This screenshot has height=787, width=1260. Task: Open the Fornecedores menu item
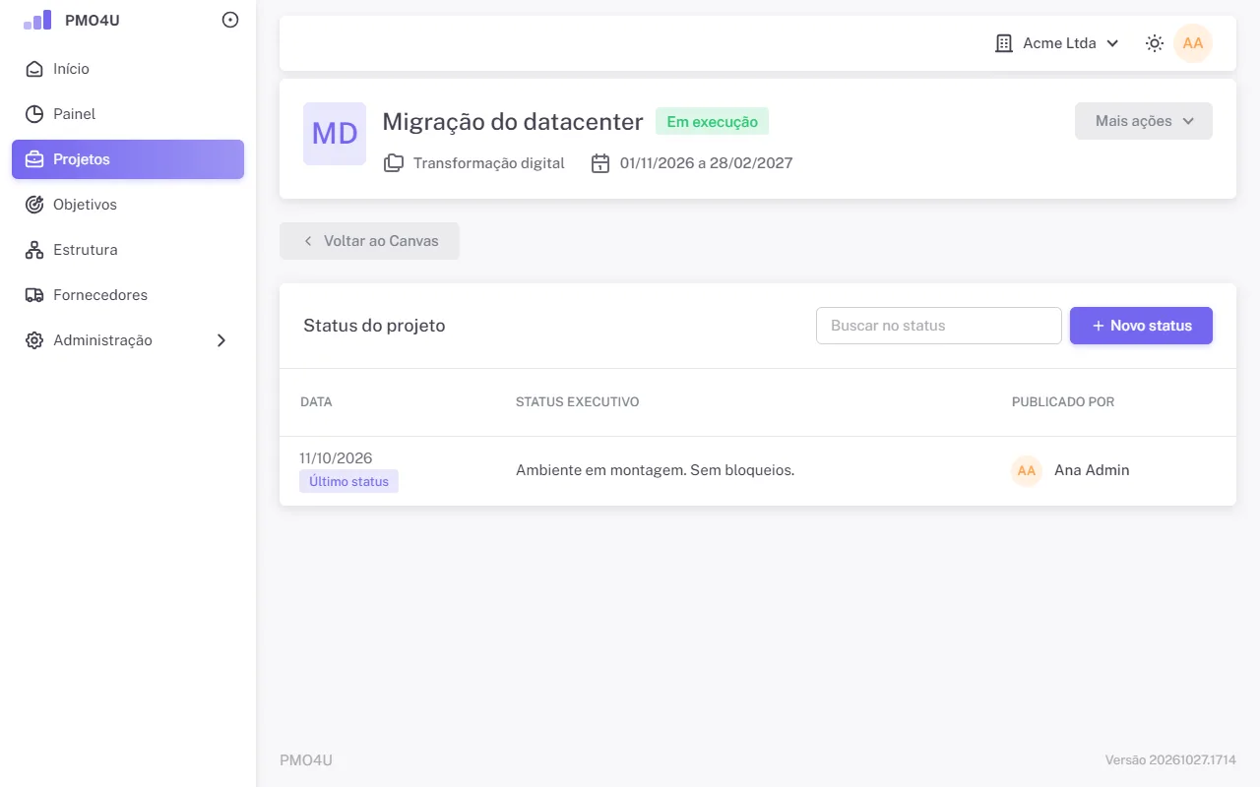pos(128,295)
